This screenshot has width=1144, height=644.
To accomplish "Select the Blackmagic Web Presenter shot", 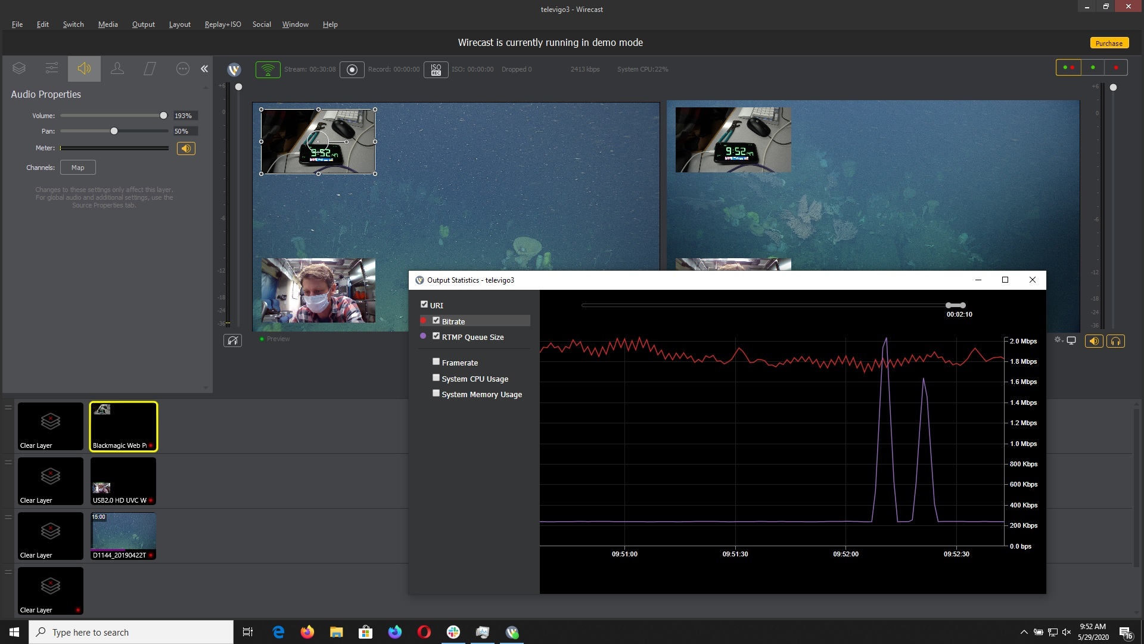I will (123, 426).
